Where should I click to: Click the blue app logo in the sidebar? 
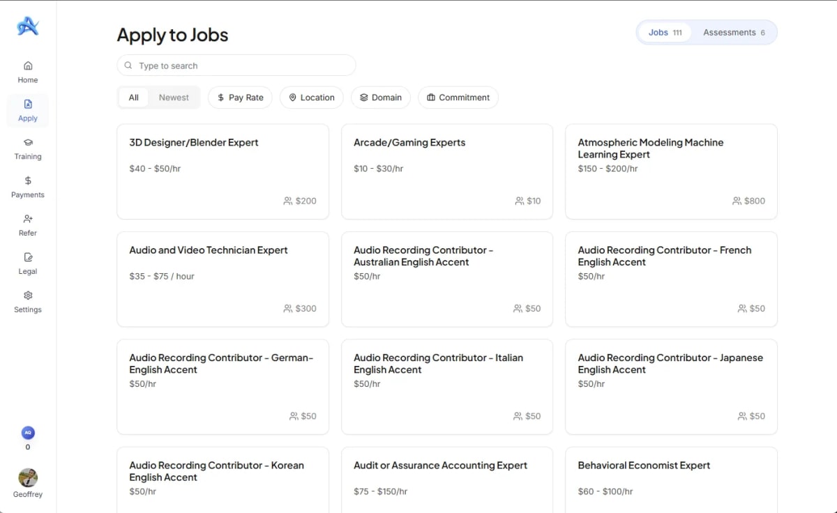point(28,26)
